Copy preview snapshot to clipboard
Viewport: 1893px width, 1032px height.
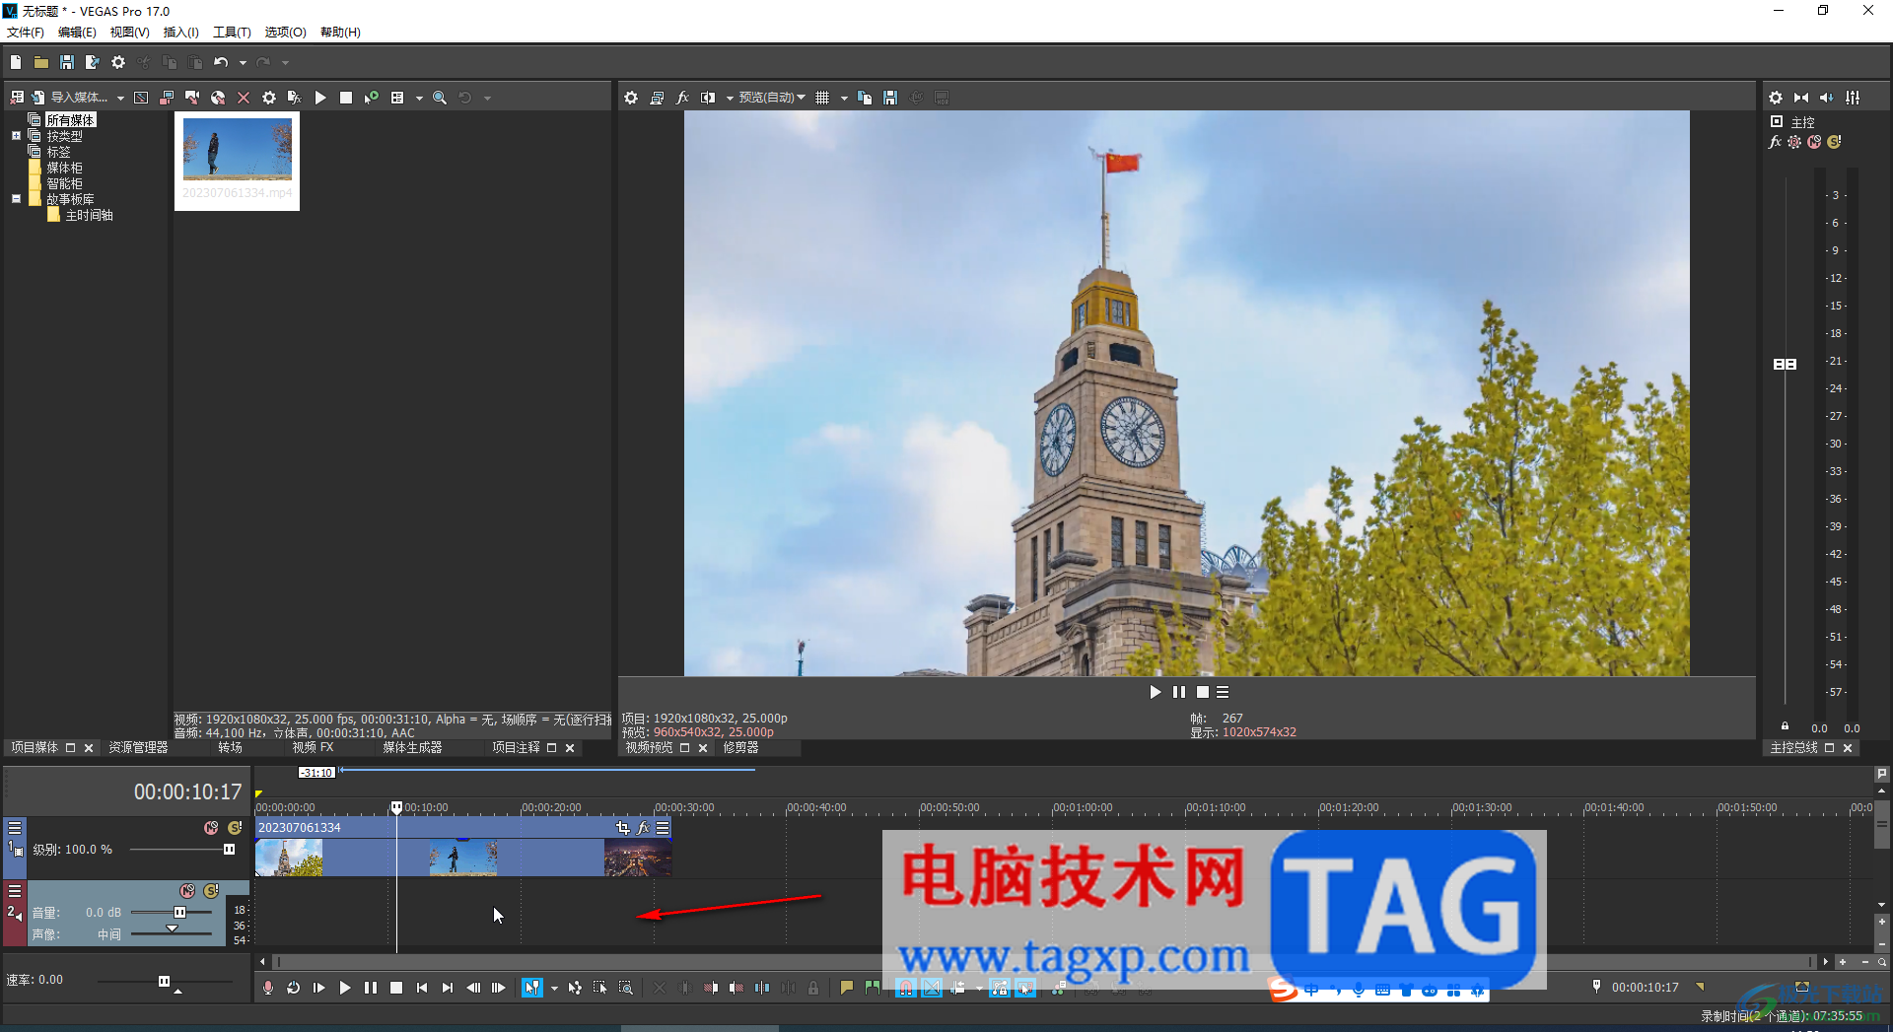865,98
